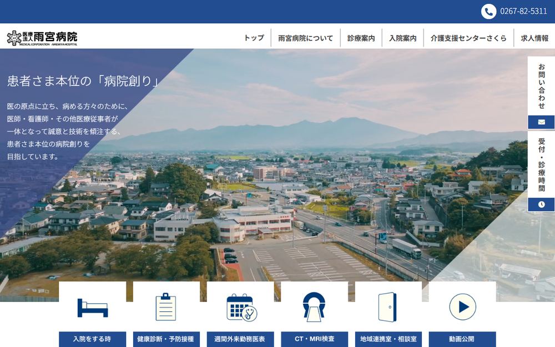
Task: Open the トップ menu item
Action: [254, 38]
